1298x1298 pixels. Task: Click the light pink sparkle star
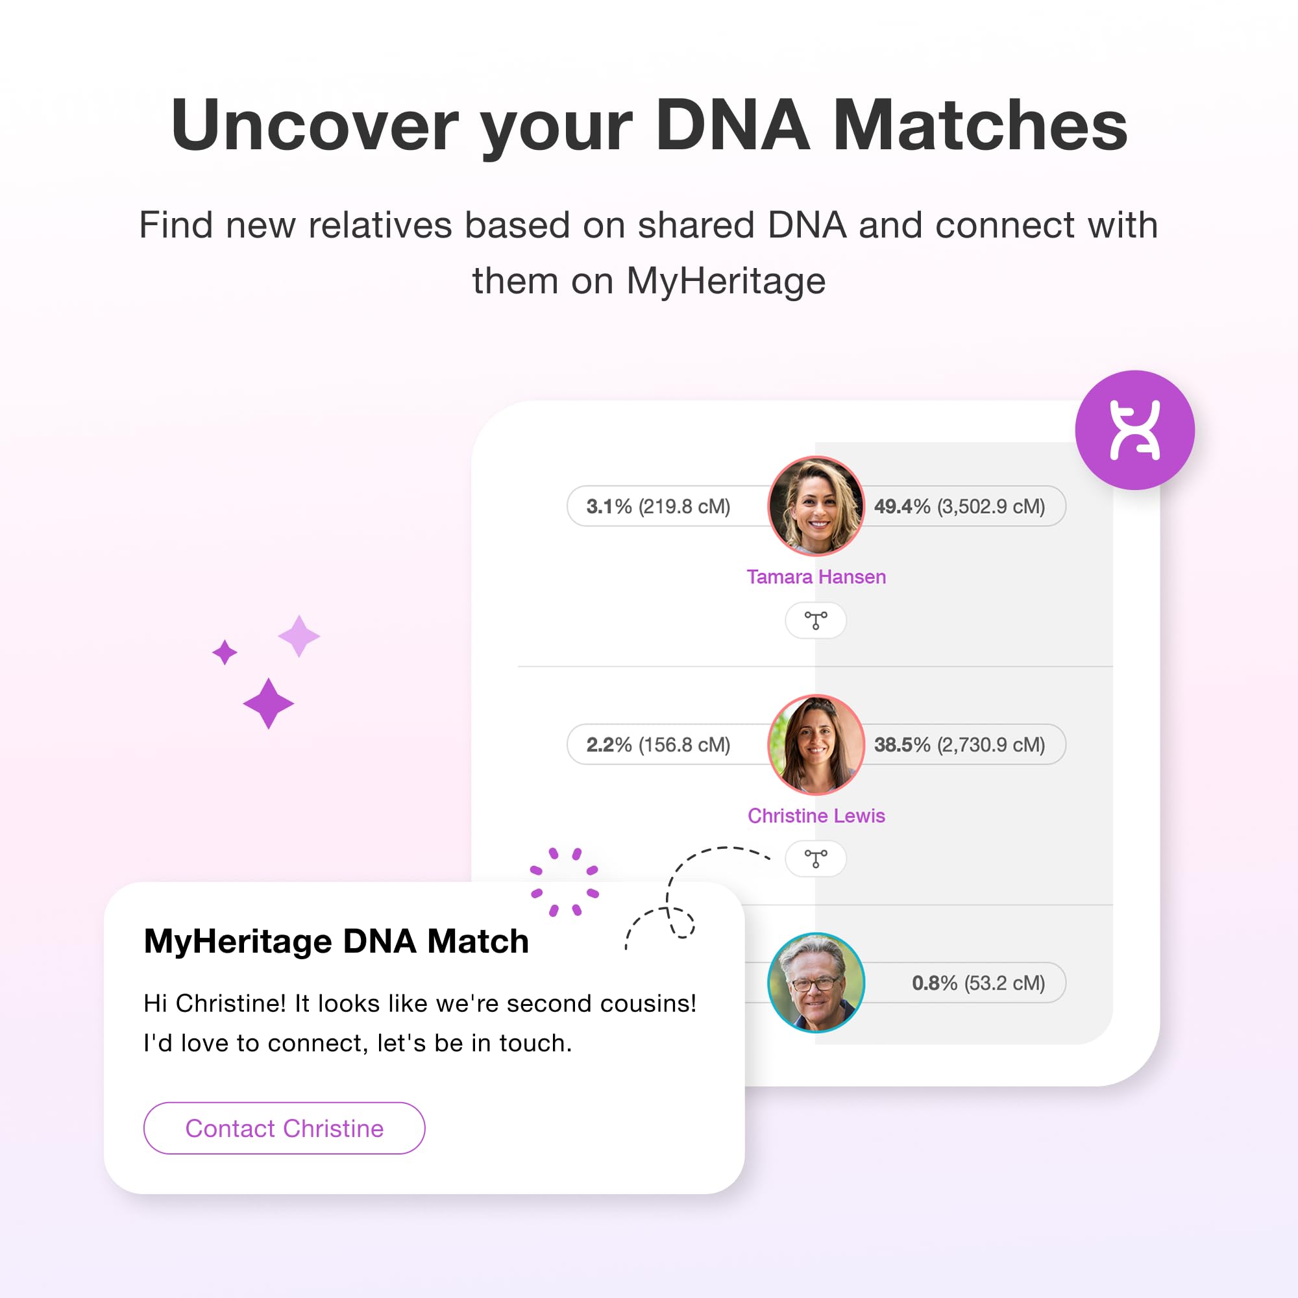coord(299,635)
